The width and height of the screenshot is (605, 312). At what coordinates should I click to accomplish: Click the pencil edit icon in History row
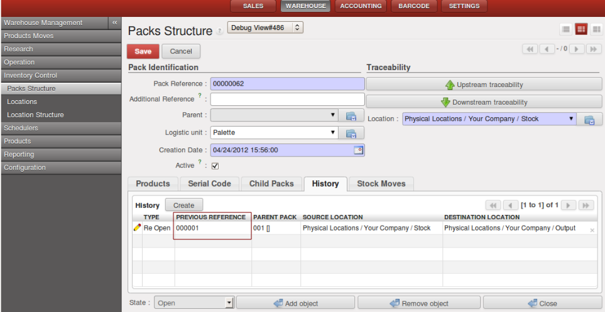click(137, 228)
